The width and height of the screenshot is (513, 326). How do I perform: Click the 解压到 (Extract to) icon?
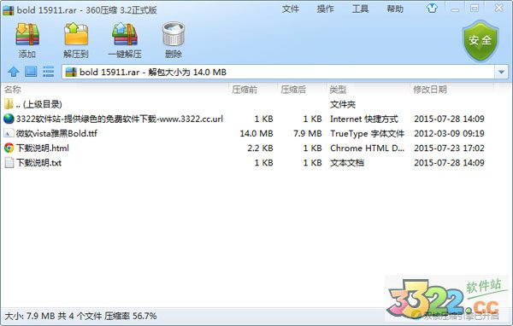click(76, 34)
